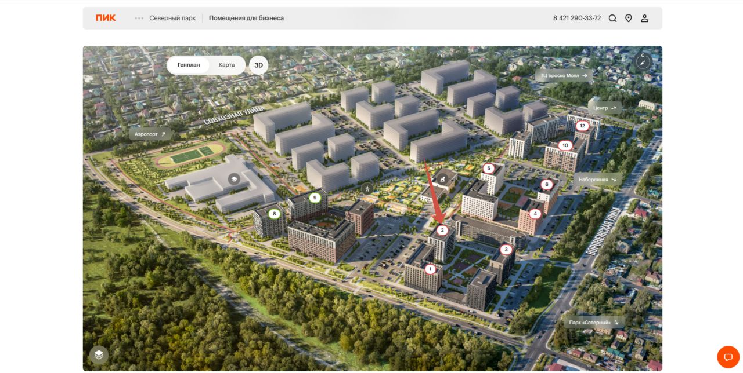This screenshot has width=743, height=373.
Task: Click the playground rocking horse marker
Action: click(x=444, y=180)
